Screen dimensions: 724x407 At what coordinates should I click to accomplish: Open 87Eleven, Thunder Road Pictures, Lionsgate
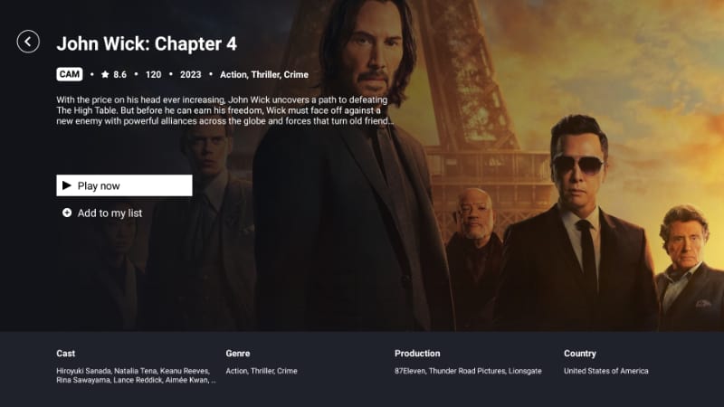(468, 371)
